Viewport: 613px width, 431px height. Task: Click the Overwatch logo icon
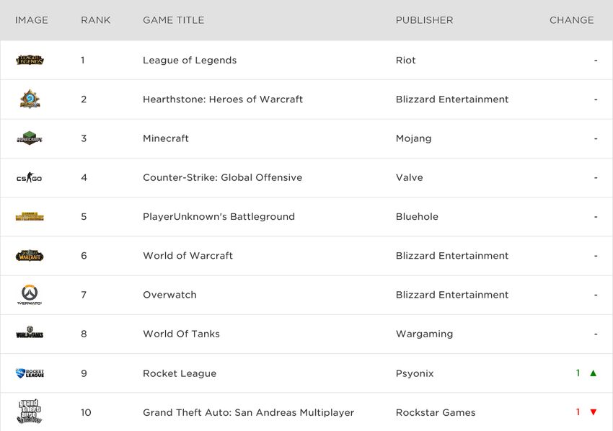pos(30,295)
